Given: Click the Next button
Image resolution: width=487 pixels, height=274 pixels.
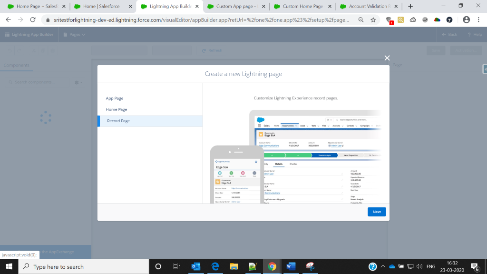Looking at the screenshot, I should [377, 212].
